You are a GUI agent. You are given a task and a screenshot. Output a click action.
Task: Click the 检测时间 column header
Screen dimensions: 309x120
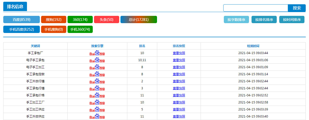[x=253, y=46]
